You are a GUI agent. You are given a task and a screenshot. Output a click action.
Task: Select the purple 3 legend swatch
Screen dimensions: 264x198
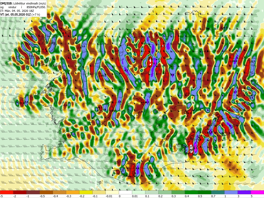244,192
